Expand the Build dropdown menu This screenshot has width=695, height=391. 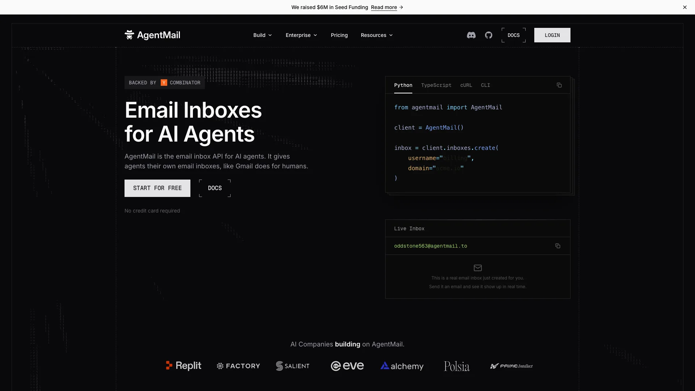click(262, 35)
